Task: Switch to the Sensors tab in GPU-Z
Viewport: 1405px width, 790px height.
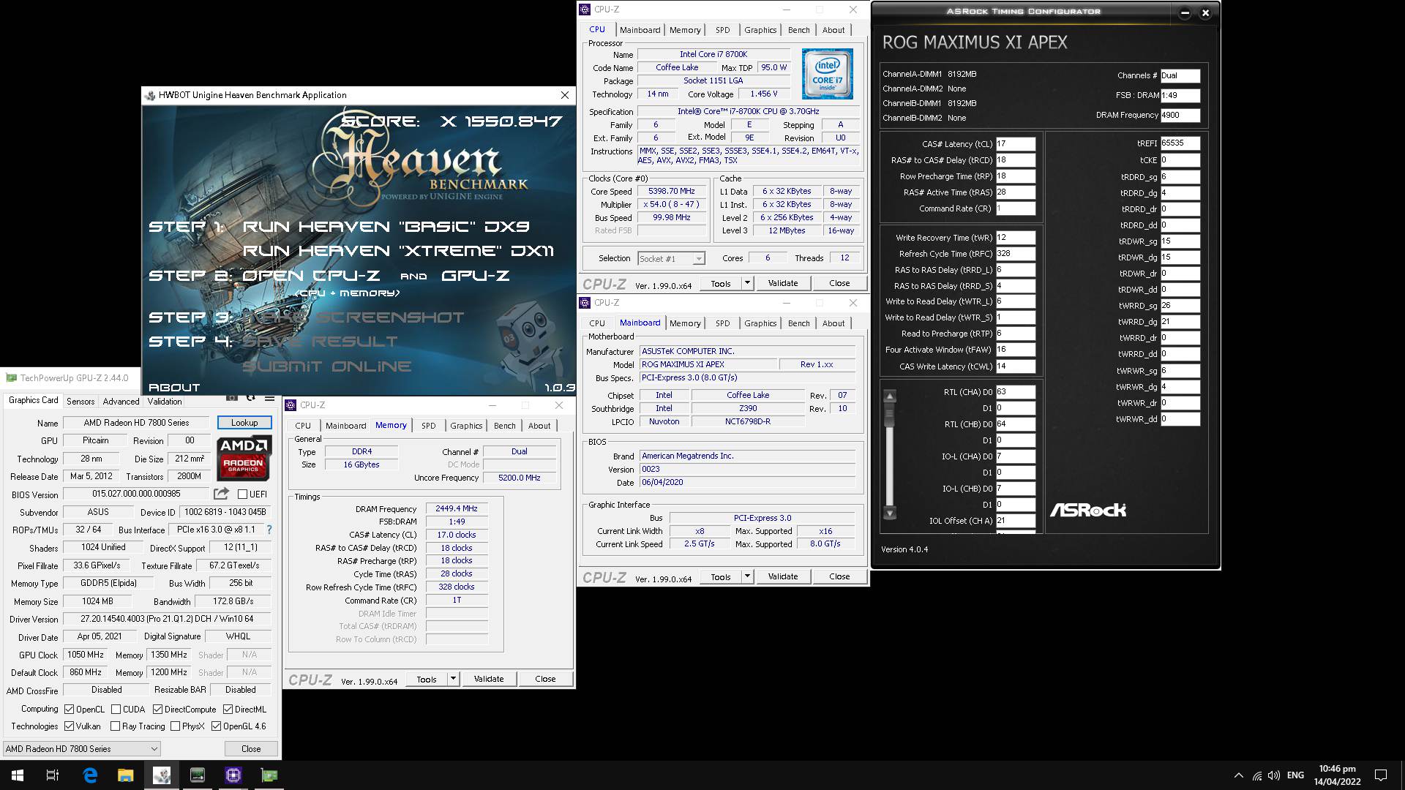Action: click(80, 402)
